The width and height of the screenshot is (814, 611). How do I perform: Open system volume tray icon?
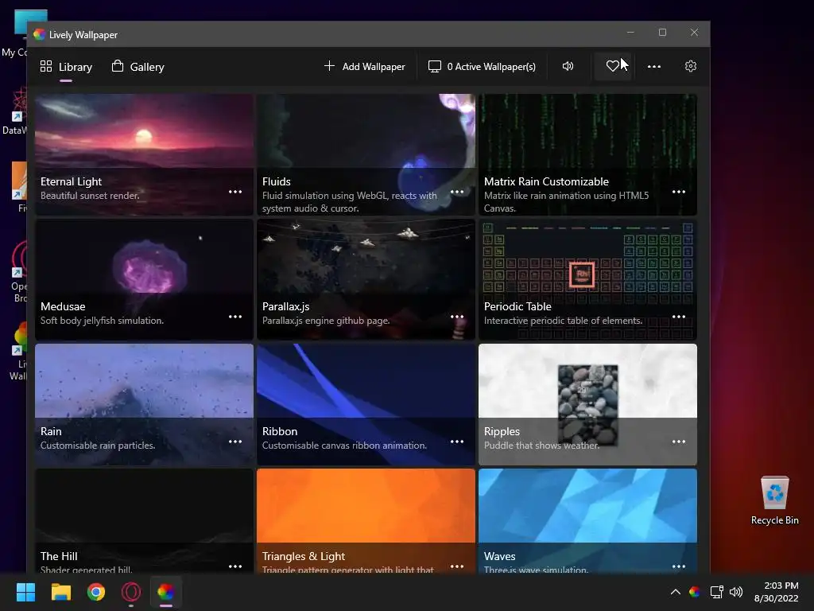pyautogui.click(x=736, y=592)
